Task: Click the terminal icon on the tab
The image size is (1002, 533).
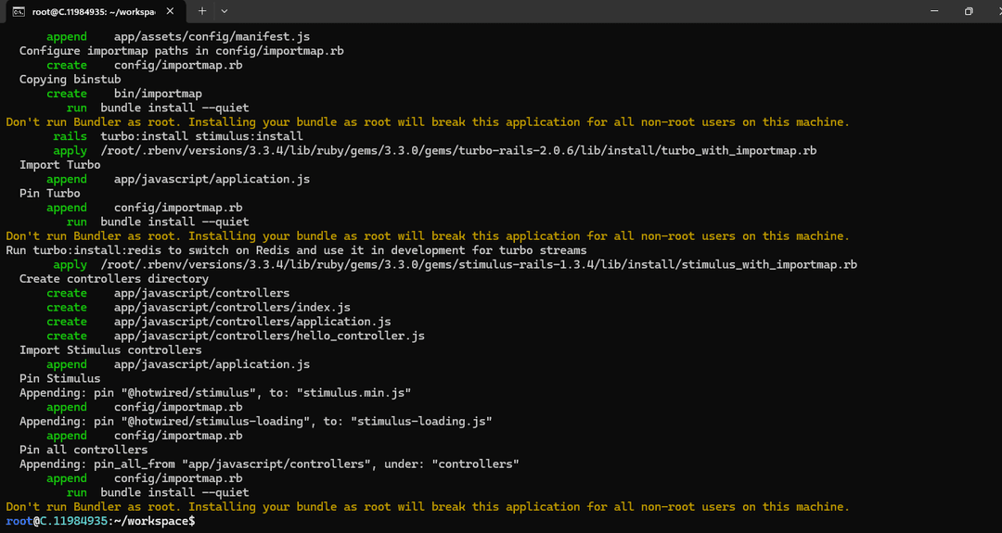Action: point(19,11)
